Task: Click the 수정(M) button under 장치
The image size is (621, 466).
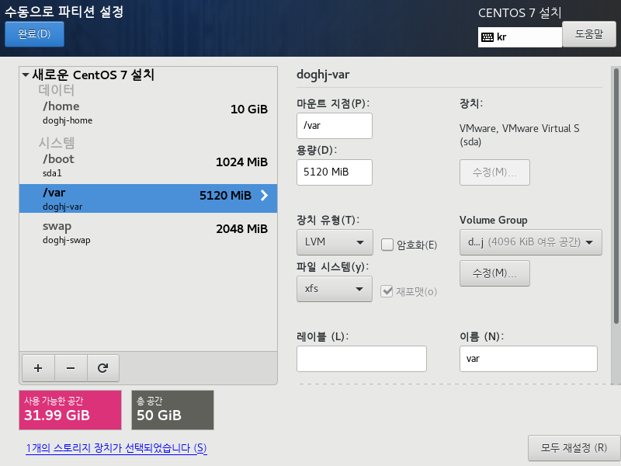Action: (x=494, y=172)
